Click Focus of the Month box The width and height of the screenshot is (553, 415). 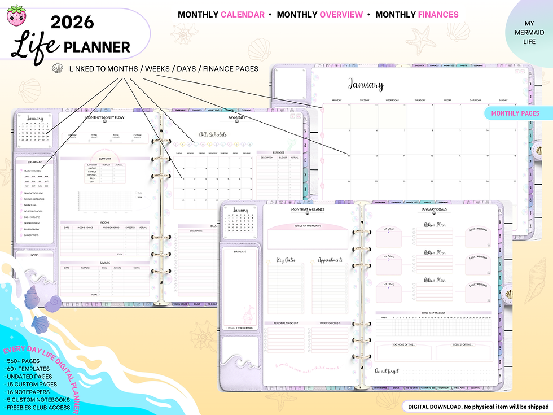[x=308, y=239]
